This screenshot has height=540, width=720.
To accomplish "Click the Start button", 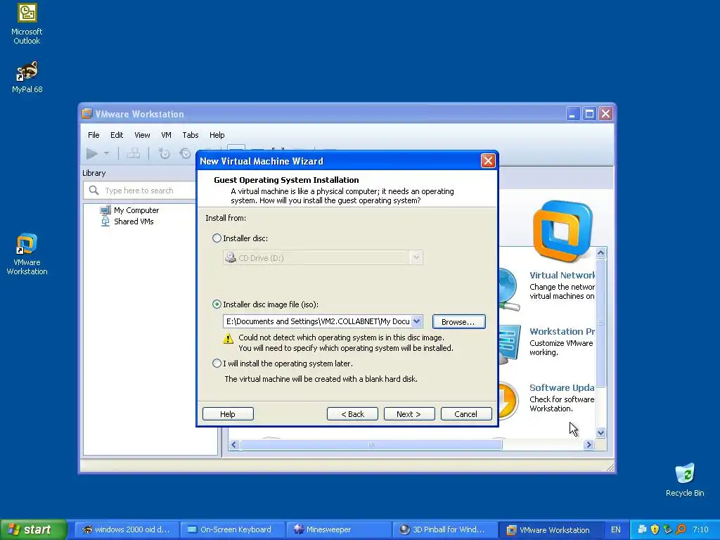I will click(x=34, y=529).
